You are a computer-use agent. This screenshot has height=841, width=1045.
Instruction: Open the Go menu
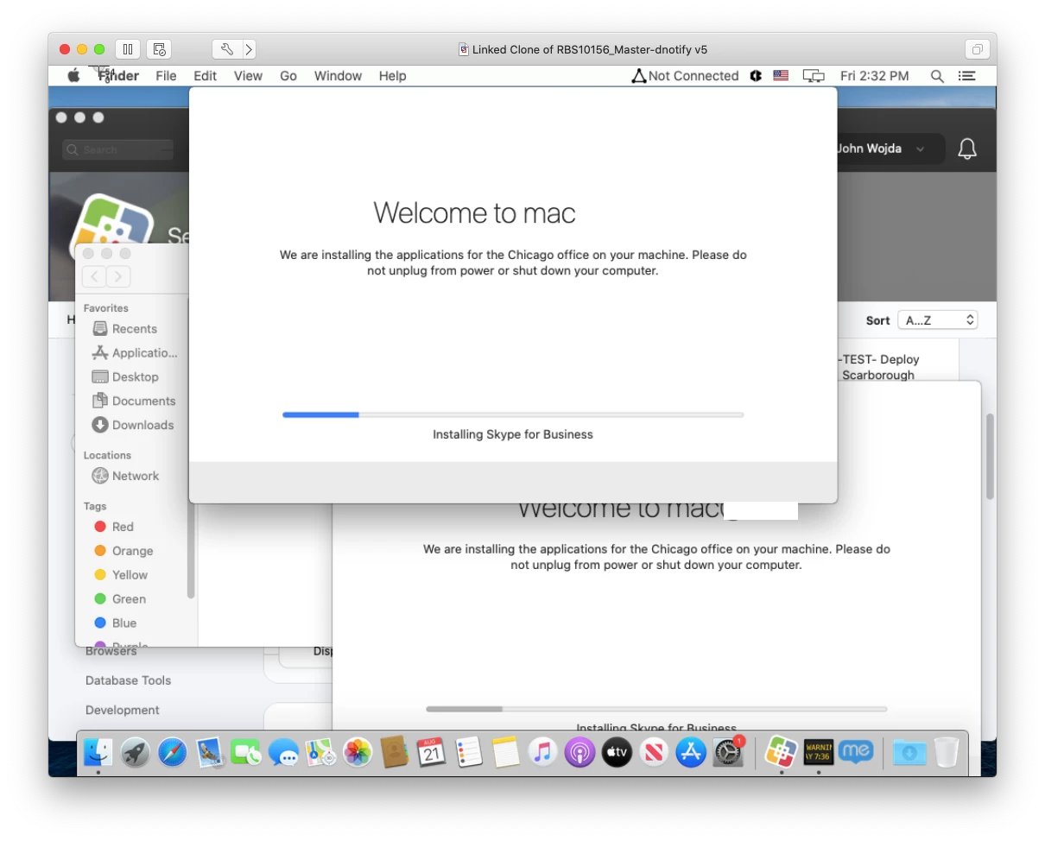tap(288, 76)
